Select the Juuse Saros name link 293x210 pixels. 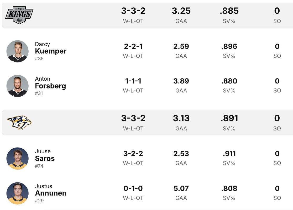point(45,158)
